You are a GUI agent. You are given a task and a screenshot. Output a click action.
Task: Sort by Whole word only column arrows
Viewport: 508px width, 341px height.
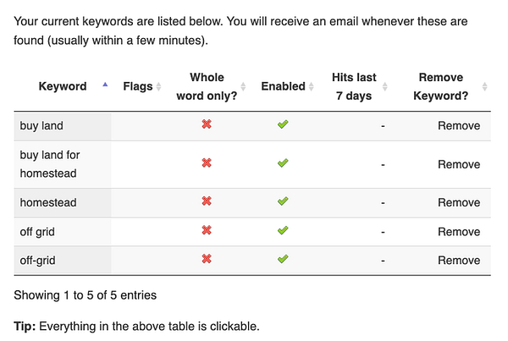click(x=243, y=86)
